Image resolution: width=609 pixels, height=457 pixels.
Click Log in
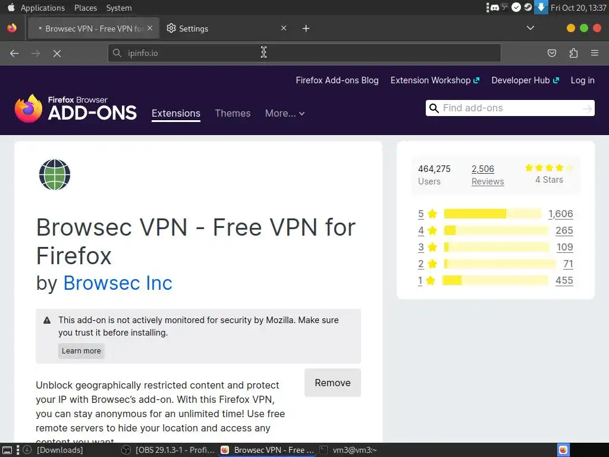[x=582, y=80]
